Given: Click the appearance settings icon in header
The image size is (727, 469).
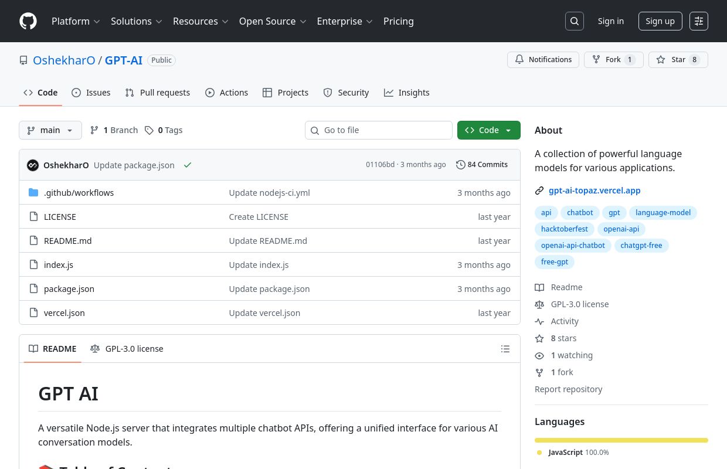Looking at the screenshot, I should (699, 21).
